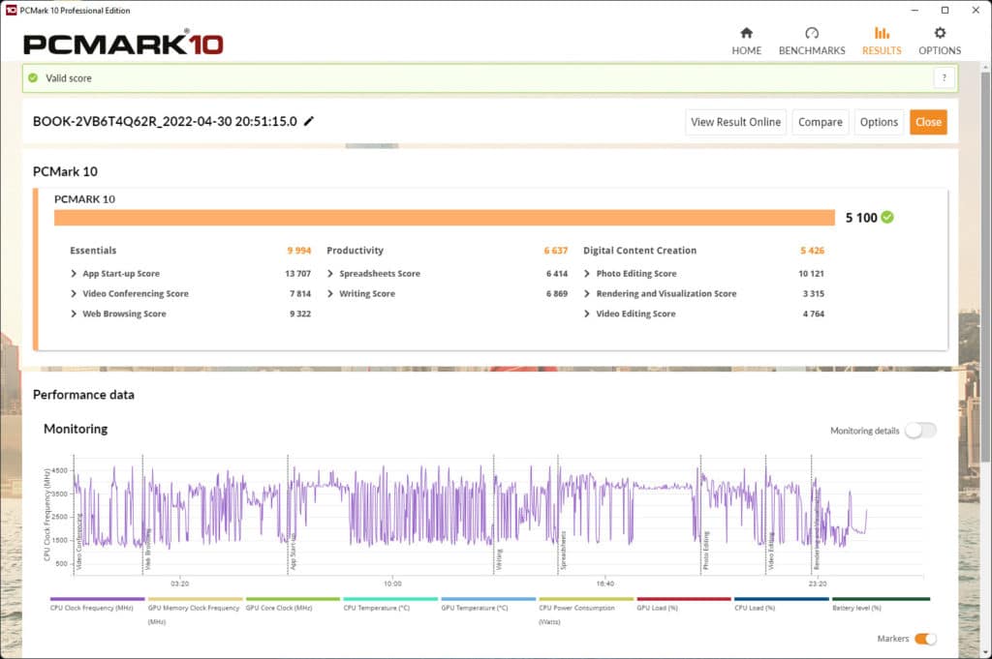Select GPU Core Clock legend swatch
The image size is (992, 659).
[x=293, y=598]
